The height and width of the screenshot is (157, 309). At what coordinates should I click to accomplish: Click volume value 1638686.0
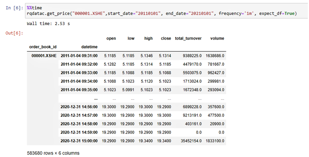click(215, 56)
